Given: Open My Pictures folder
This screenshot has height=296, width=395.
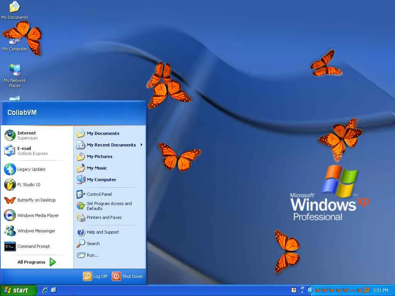Looking at the screenshot, I should [x=110, y=156].
